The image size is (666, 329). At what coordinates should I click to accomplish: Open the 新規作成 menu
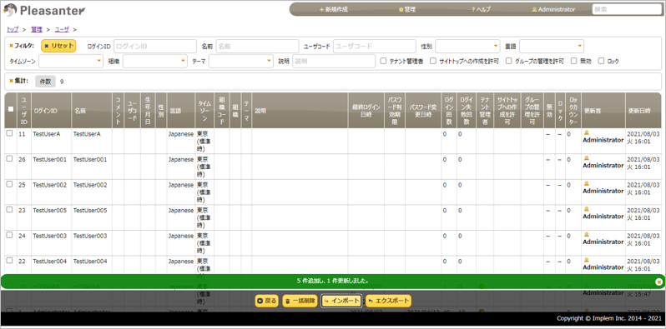(334, 9)
